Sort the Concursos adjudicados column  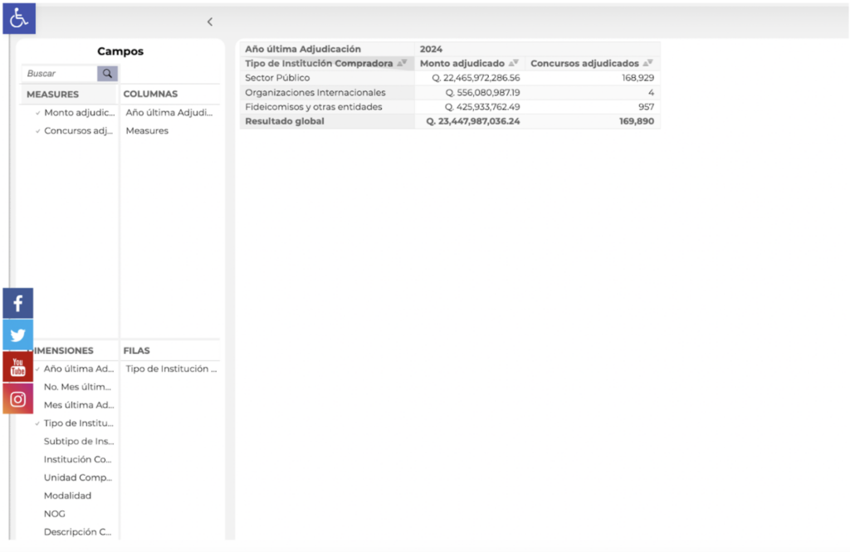click(647, 63)
